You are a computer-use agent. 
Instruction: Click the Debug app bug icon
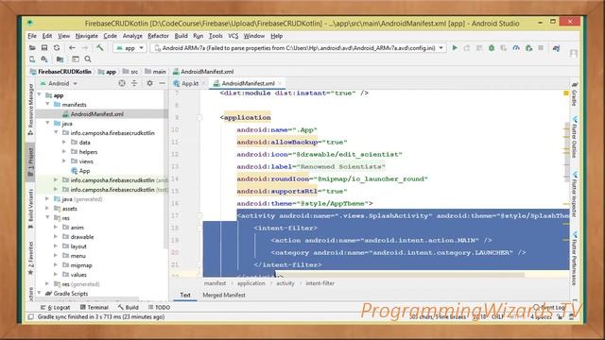pyautogui.click(x=492, y=48)
